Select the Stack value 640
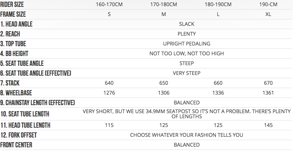 pos(109,83)
